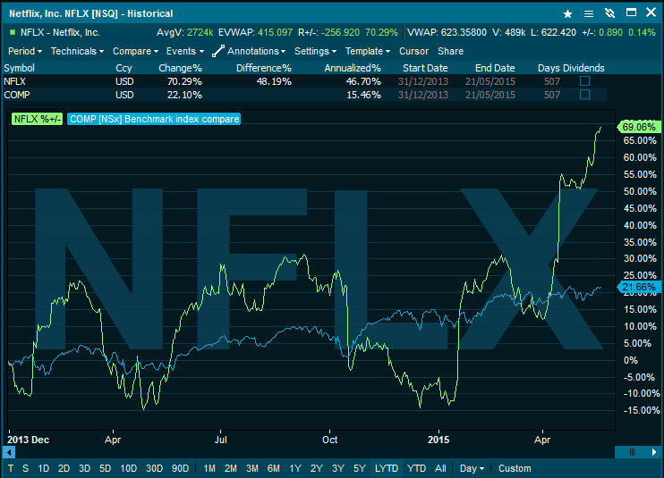The width and height of the screenshot is (664, 478).
Task: Click the Share button
Action: 450,51
